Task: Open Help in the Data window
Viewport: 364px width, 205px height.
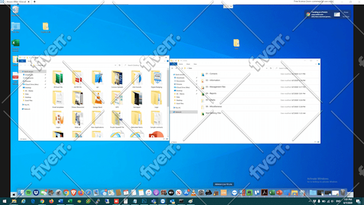Action: 318,64
